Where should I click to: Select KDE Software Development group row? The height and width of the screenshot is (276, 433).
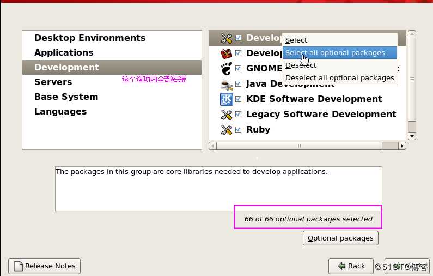click(x=307, y=99)
